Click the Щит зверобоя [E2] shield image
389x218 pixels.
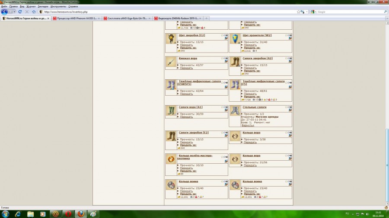pyautogui.click(x=171, y=39)
